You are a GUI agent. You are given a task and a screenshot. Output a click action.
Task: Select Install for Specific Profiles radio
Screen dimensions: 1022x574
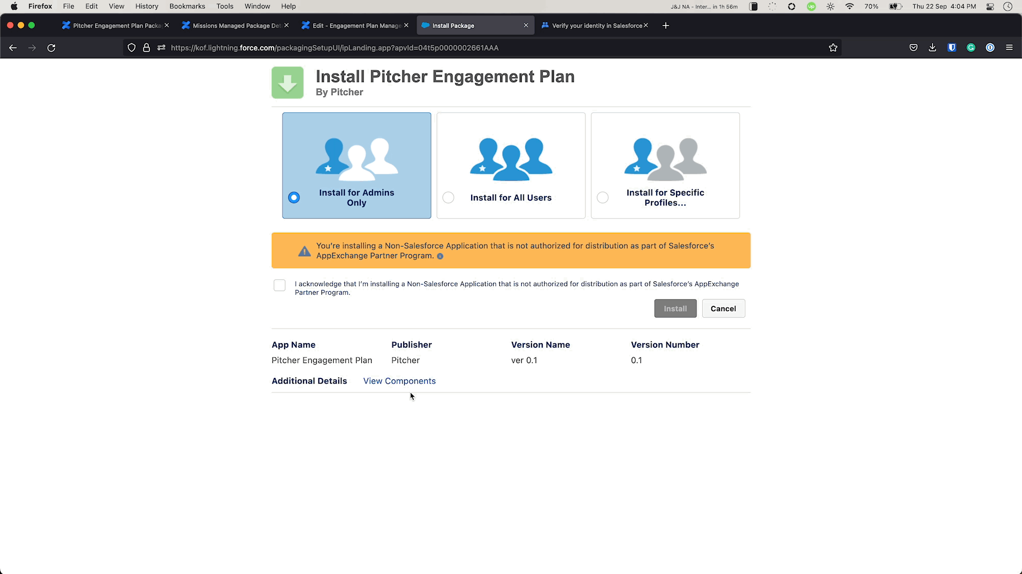602,198
